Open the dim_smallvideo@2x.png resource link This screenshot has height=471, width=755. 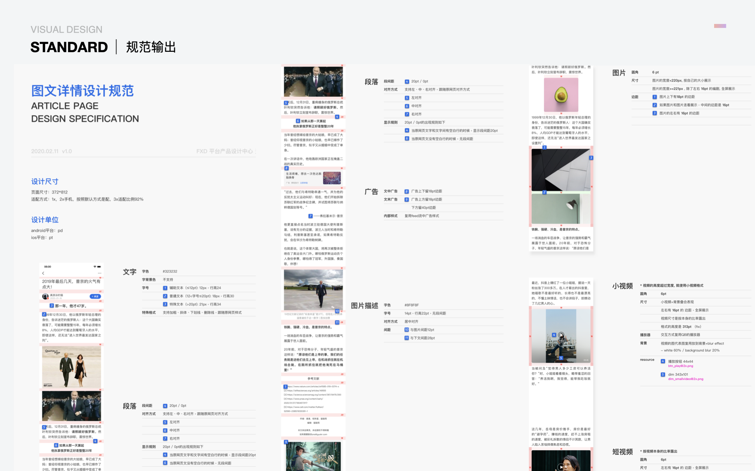click(685, 379)
